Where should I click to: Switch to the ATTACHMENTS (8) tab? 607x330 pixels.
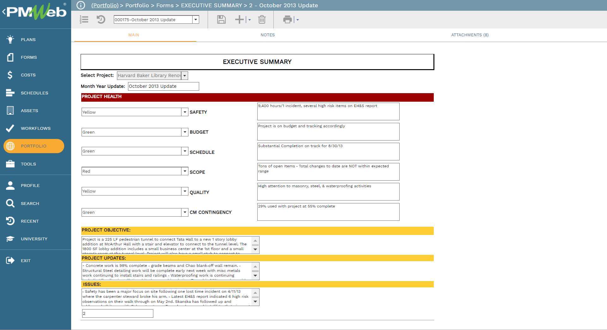point(469,35)
